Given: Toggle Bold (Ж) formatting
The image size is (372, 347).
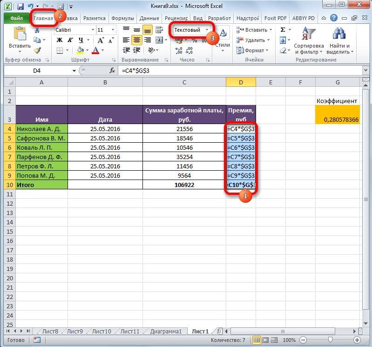Looking at the screenshot, I should (x=59, y=40).
